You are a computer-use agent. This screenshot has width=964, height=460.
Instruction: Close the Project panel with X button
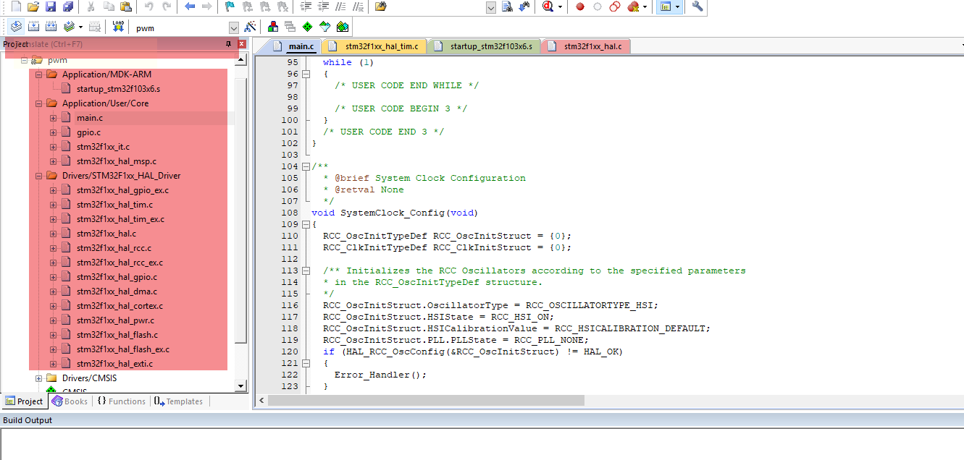[x=242, y=45]
